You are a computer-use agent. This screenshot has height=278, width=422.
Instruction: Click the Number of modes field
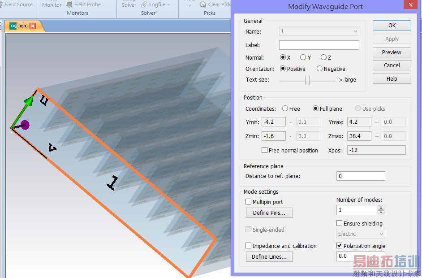point(357,210)
